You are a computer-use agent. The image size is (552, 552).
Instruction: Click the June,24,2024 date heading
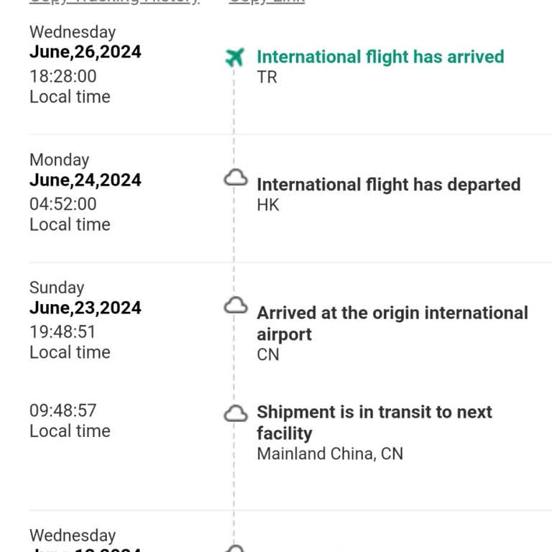[86, 180]
